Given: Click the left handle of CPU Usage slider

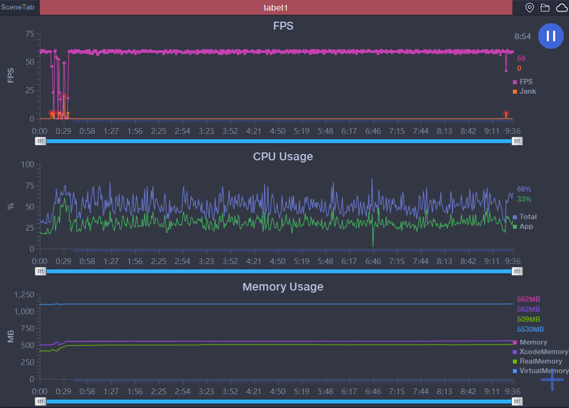Looking at the screenshot, I should (x=41, y=271).
